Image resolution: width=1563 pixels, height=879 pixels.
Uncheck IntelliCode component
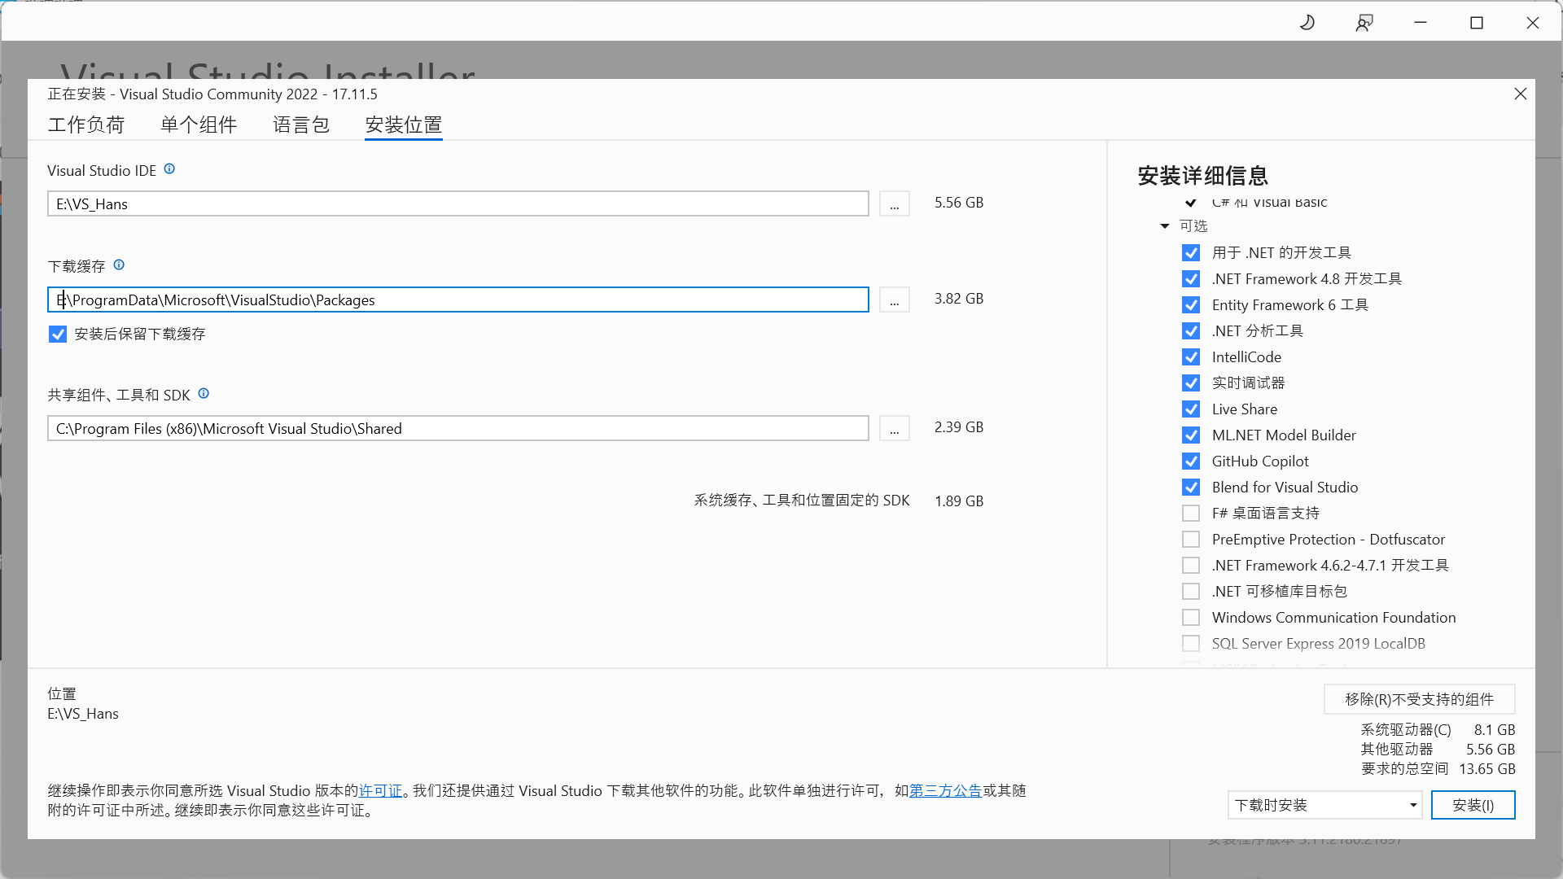coord(1190,357)
